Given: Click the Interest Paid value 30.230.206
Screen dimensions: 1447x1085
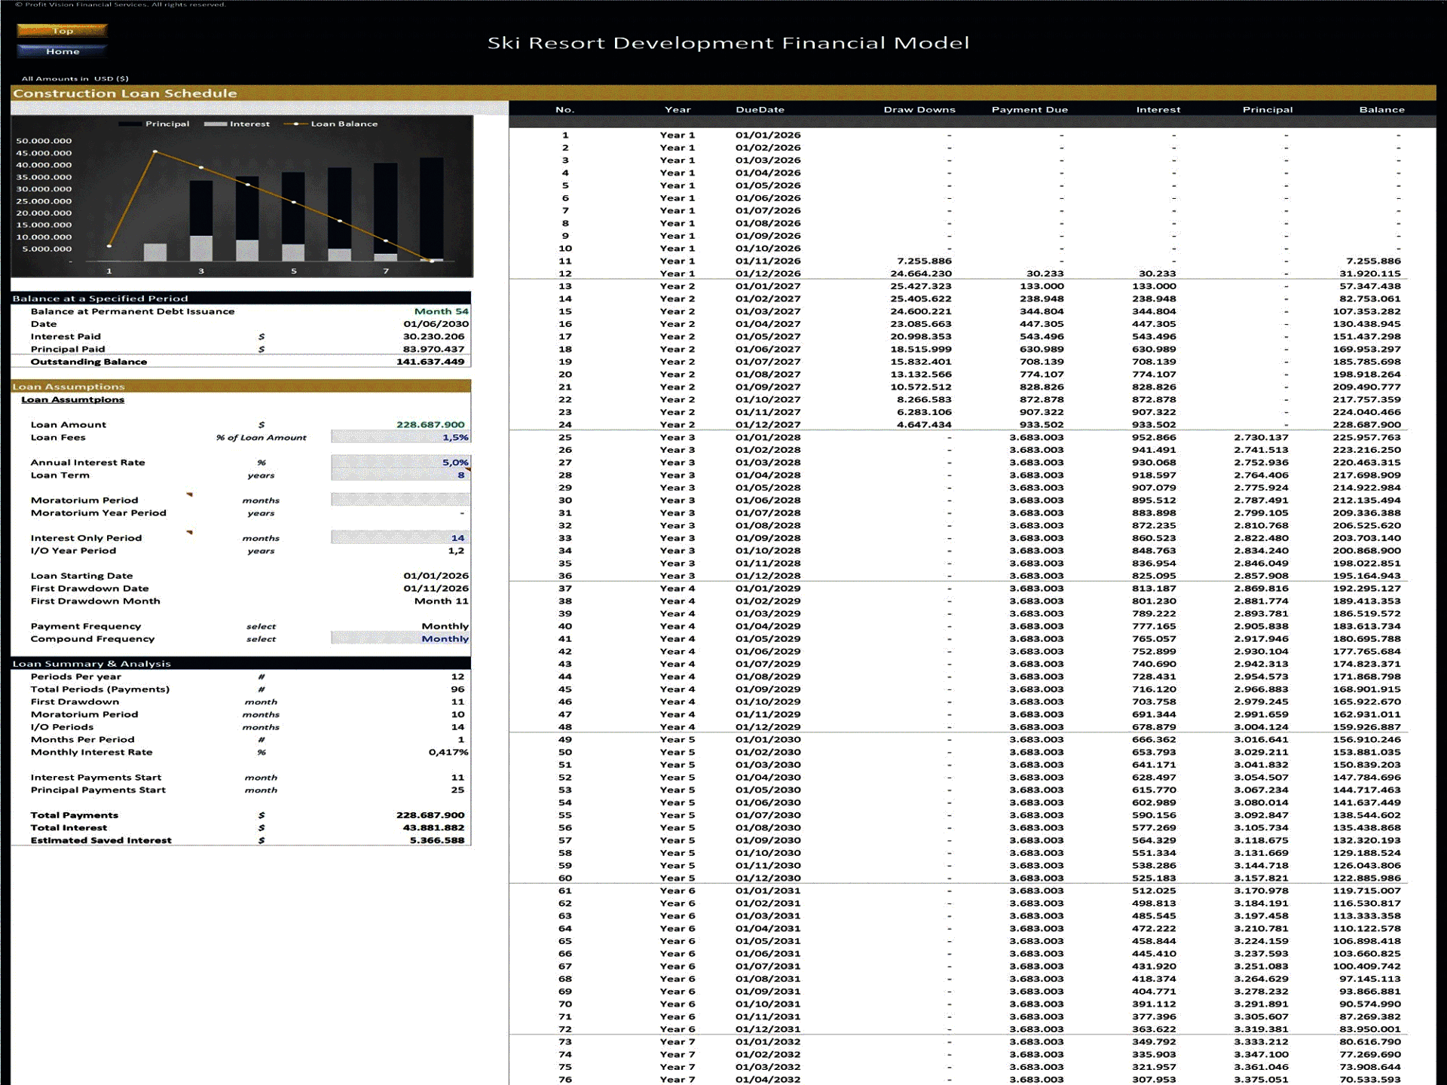Looking at the screenshot, I should tap(433, 337).
